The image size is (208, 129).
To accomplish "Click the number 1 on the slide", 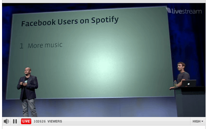I will point(21,46).
